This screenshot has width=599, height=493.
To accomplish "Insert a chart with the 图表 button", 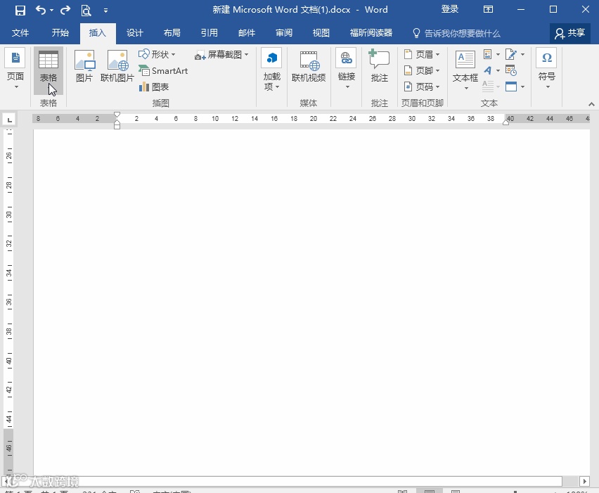I will (x=154, y=87).
